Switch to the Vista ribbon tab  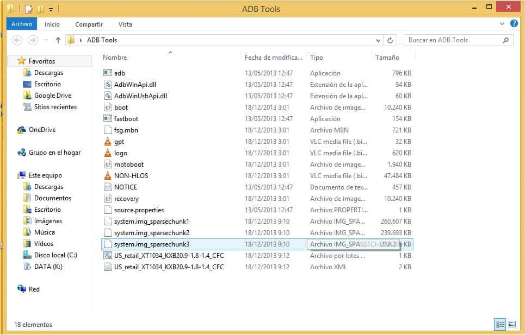(125, 24)
